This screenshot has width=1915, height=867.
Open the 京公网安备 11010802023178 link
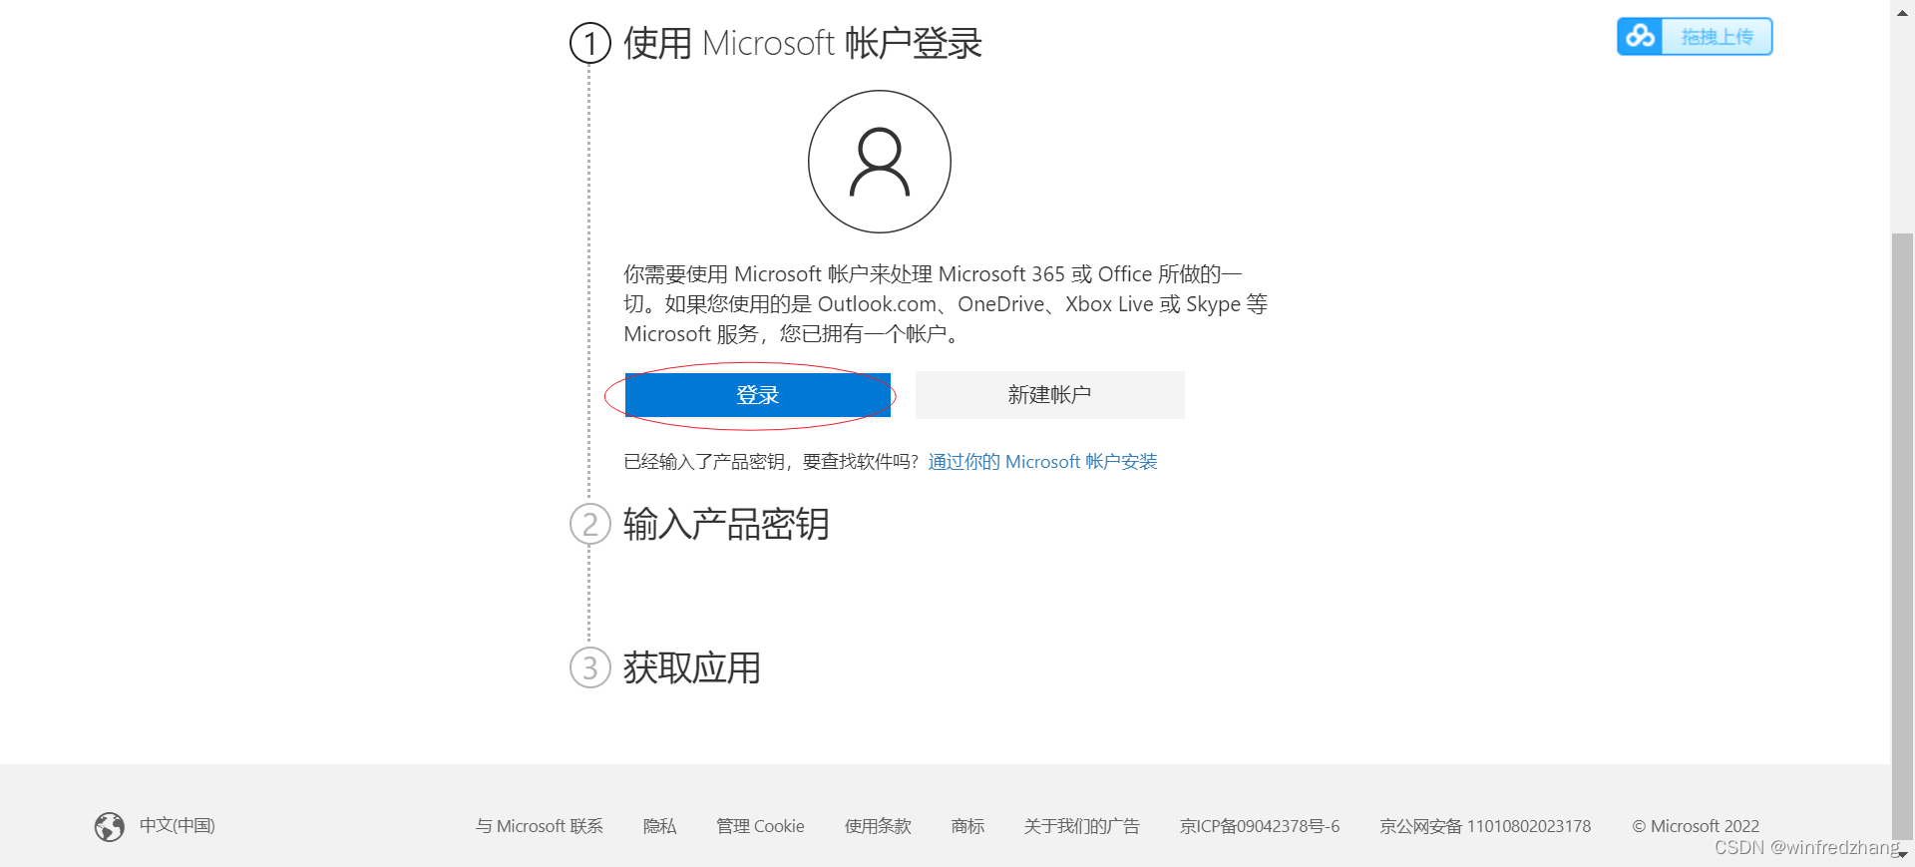point(1485,826)
